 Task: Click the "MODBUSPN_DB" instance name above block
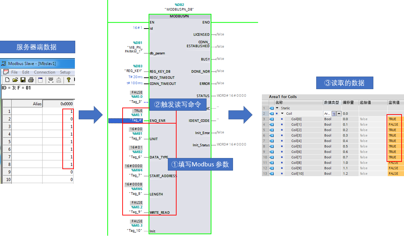[179, 9]
